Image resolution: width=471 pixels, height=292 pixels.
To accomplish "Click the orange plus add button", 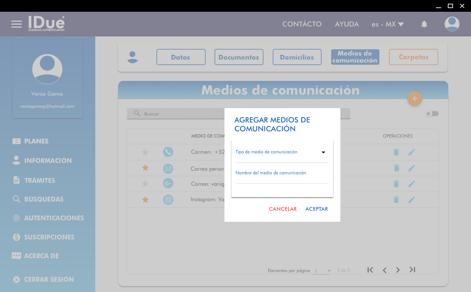I will click(414, 99).
